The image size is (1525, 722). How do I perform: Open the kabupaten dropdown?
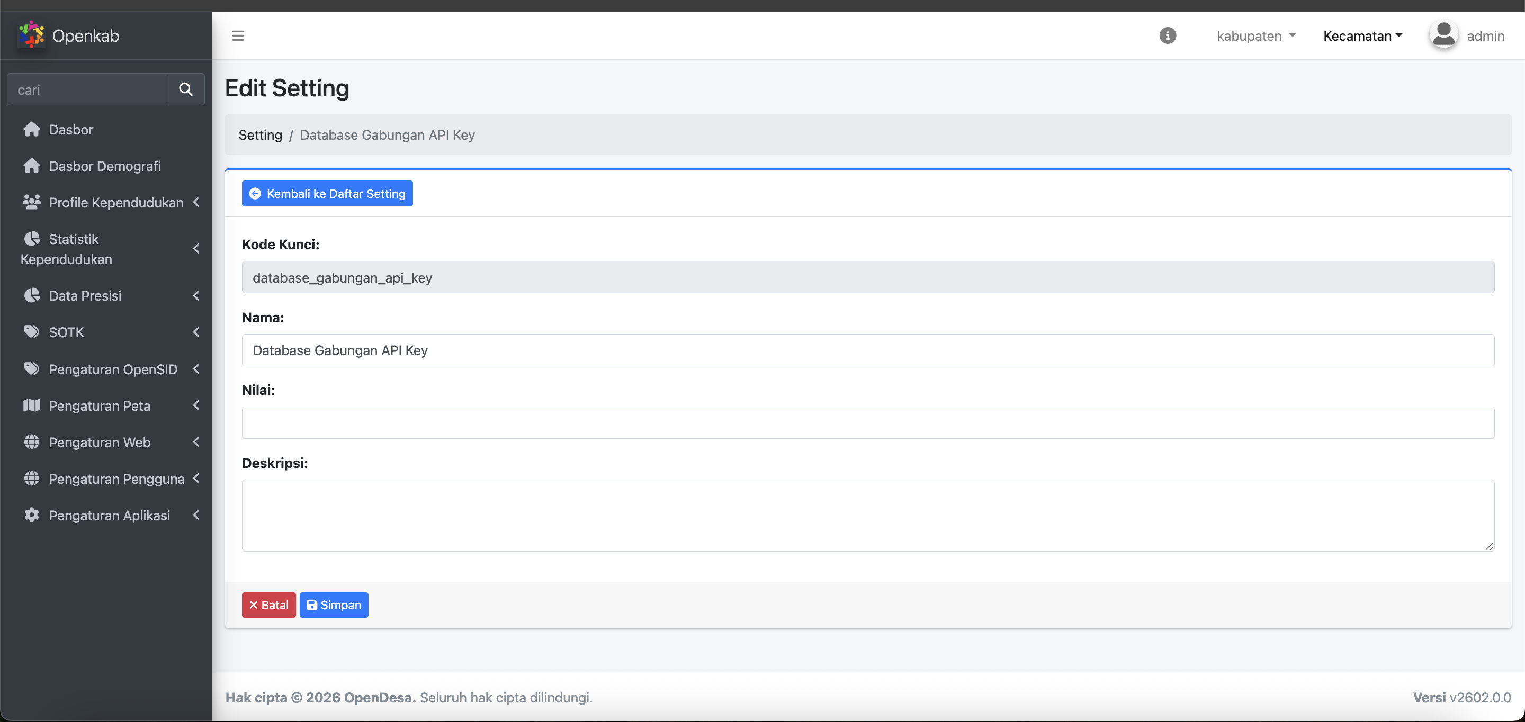[x=1255, y=35]
